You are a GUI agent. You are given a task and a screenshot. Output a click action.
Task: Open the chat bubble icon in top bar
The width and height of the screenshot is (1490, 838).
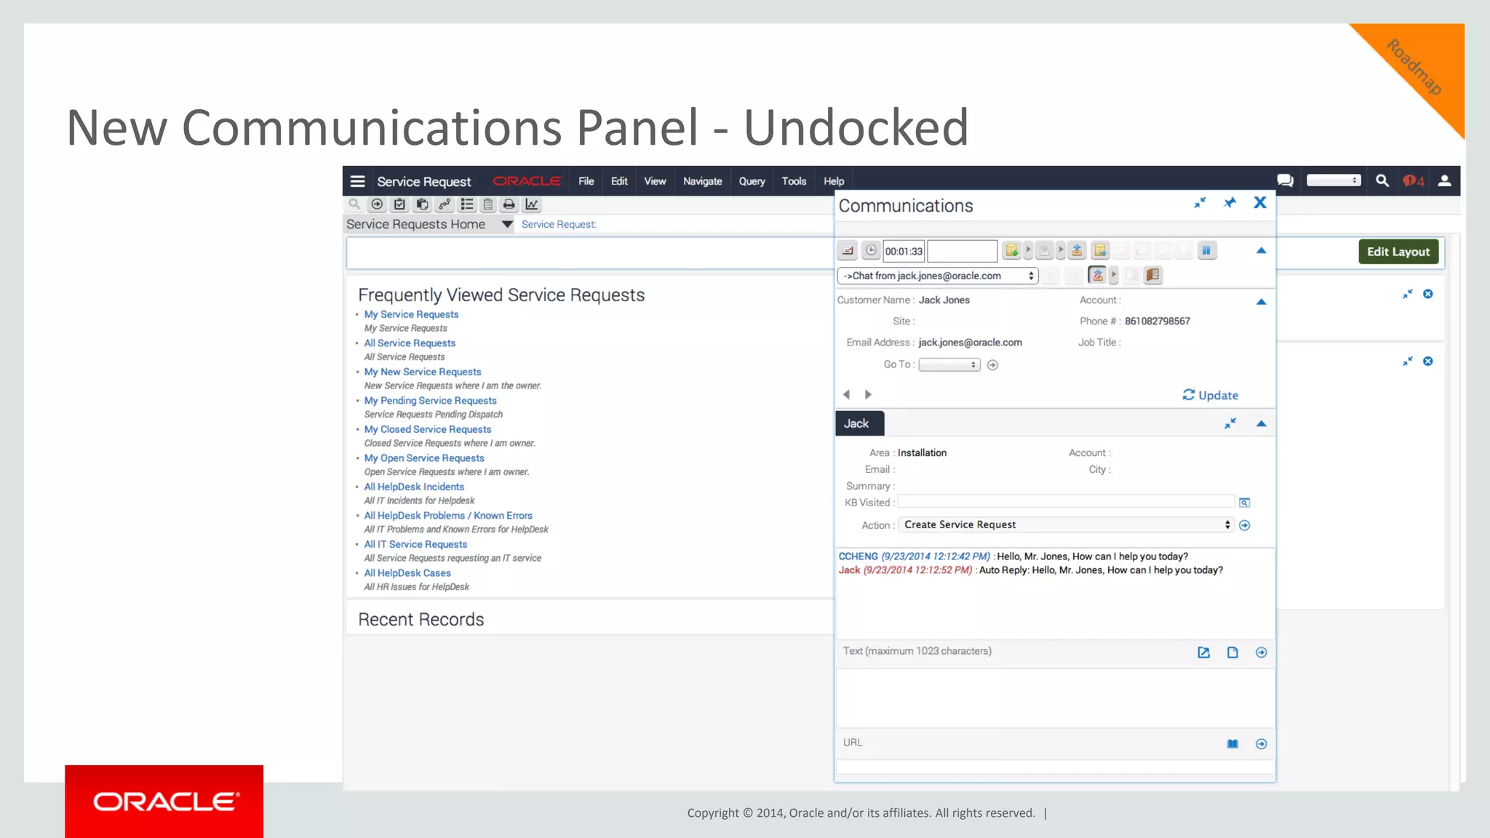point(1285,180)
